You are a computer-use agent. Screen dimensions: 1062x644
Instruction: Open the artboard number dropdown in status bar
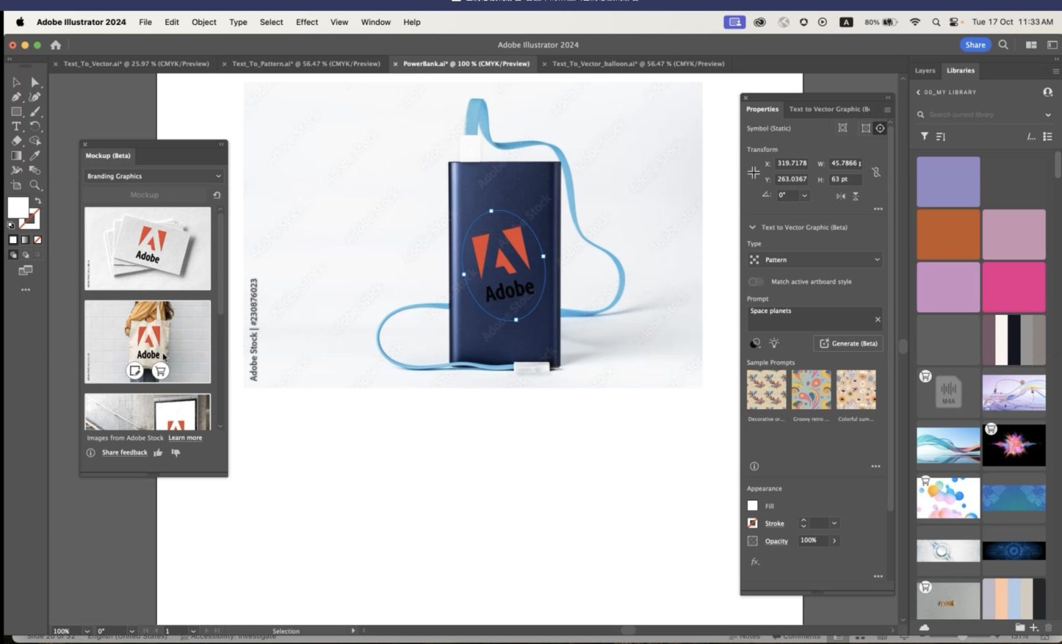[193, 631]
